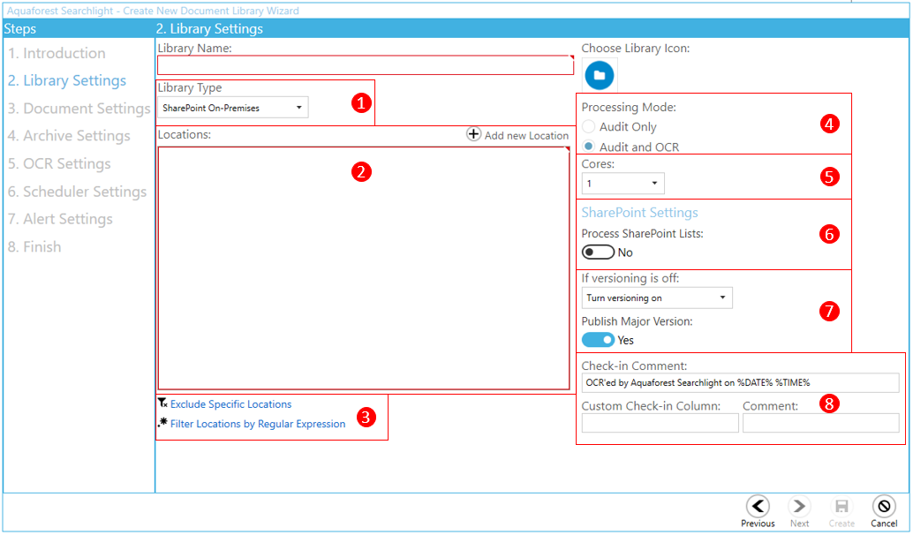Click the filter icon beside Exclude Specific Locations

[162, 403]
